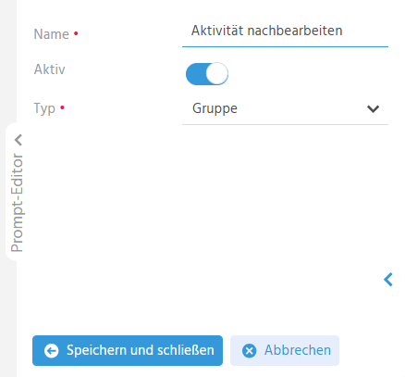
Task: Click the Typ dropdown chevron arrow
Action: (x=373, y=108)
